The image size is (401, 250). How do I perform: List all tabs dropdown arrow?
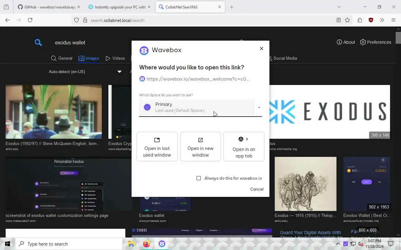click(x=339, y=7)
